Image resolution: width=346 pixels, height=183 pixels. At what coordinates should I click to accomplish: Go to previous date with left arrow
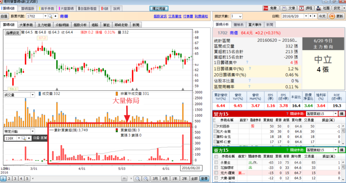311,16
